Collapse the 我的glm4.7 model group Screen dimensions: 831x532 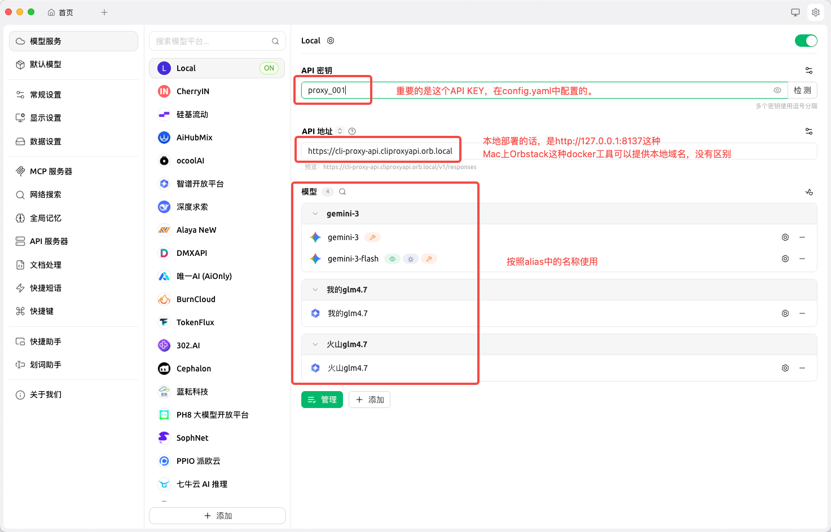click(315, 290)
